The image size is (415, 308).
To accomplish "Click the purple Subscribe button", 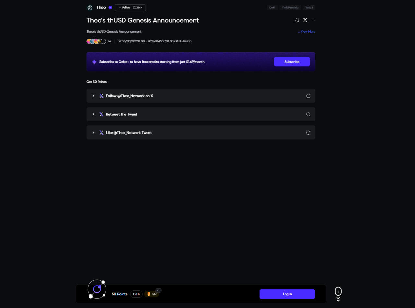I will click(x=292, y=62).
